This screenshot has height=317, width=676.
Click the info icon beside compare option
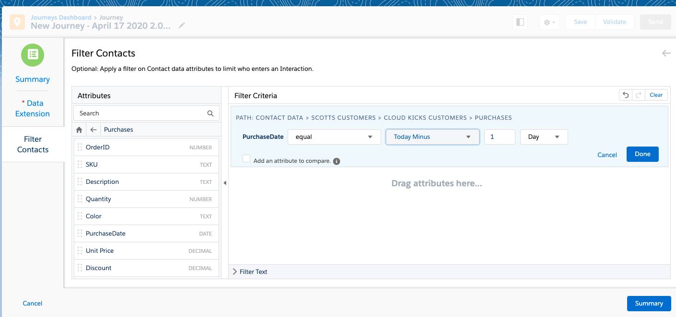tap(336, 161)
